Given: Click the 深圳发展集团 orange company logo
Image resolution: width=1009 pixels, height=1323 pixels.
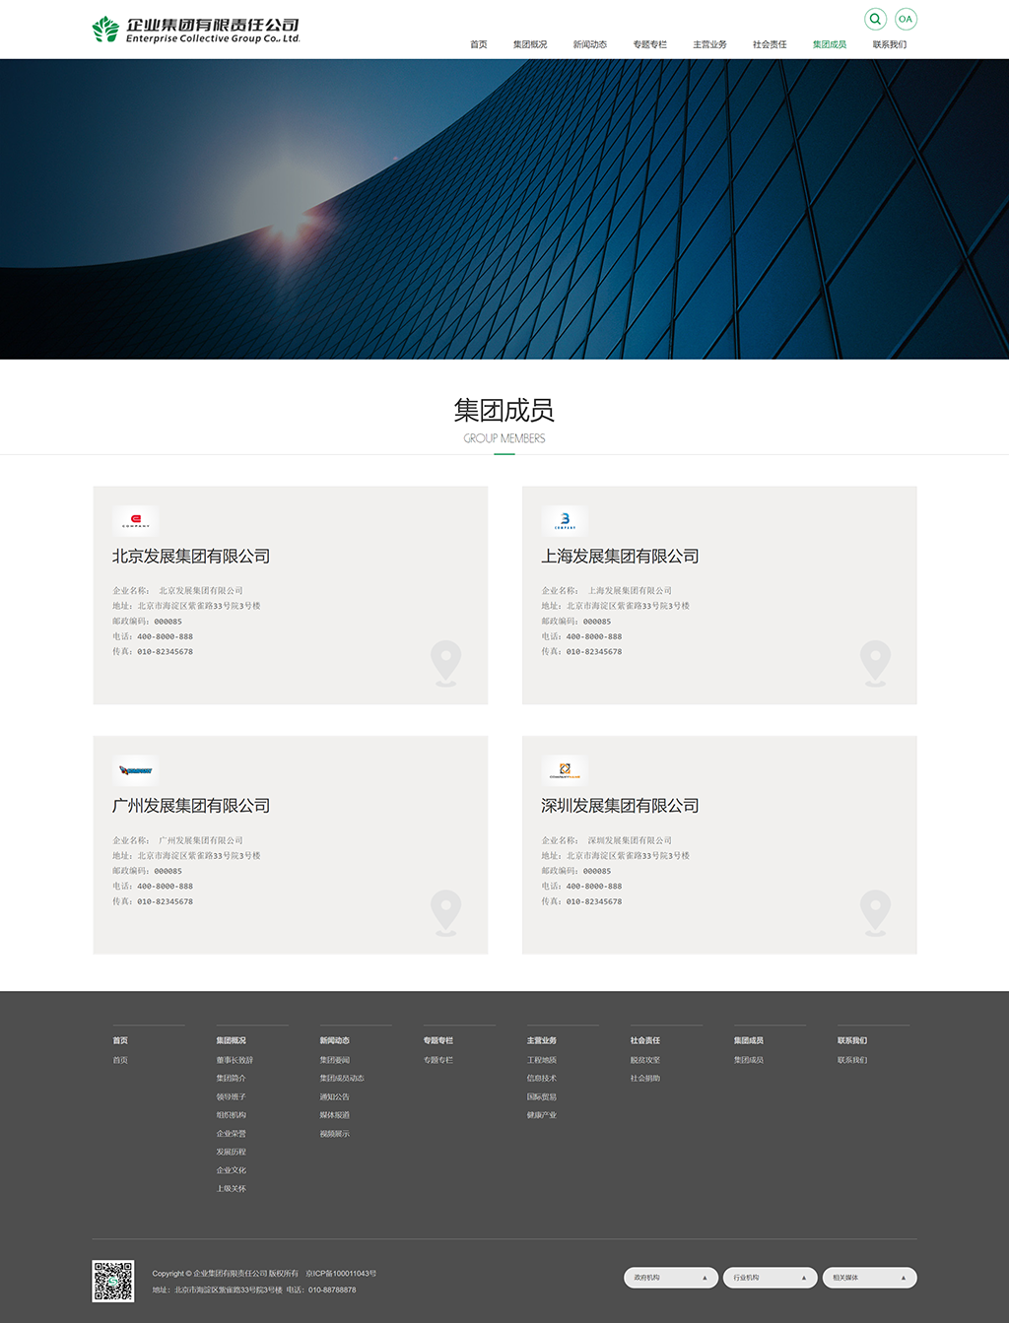Looking at the screenshot, I should (x=565, y=770).
